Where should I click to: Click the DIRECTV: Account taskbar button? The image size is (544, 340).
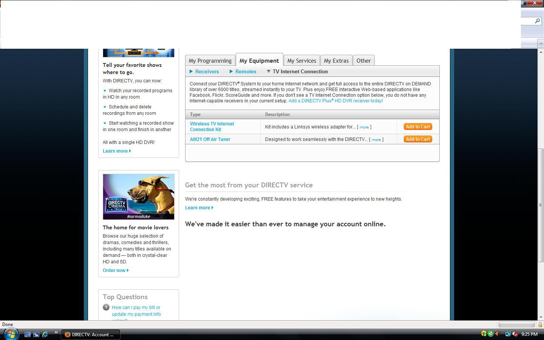click(x=91, y=334)
